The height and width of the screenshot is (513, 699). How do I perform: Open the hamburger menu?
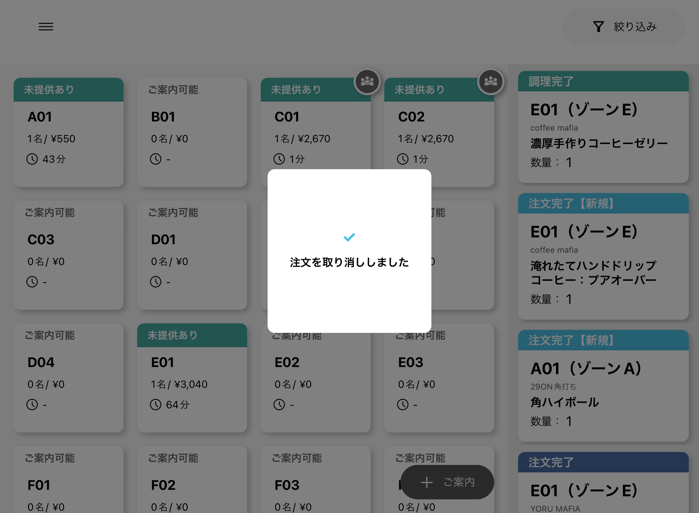(x=46, y=27)
